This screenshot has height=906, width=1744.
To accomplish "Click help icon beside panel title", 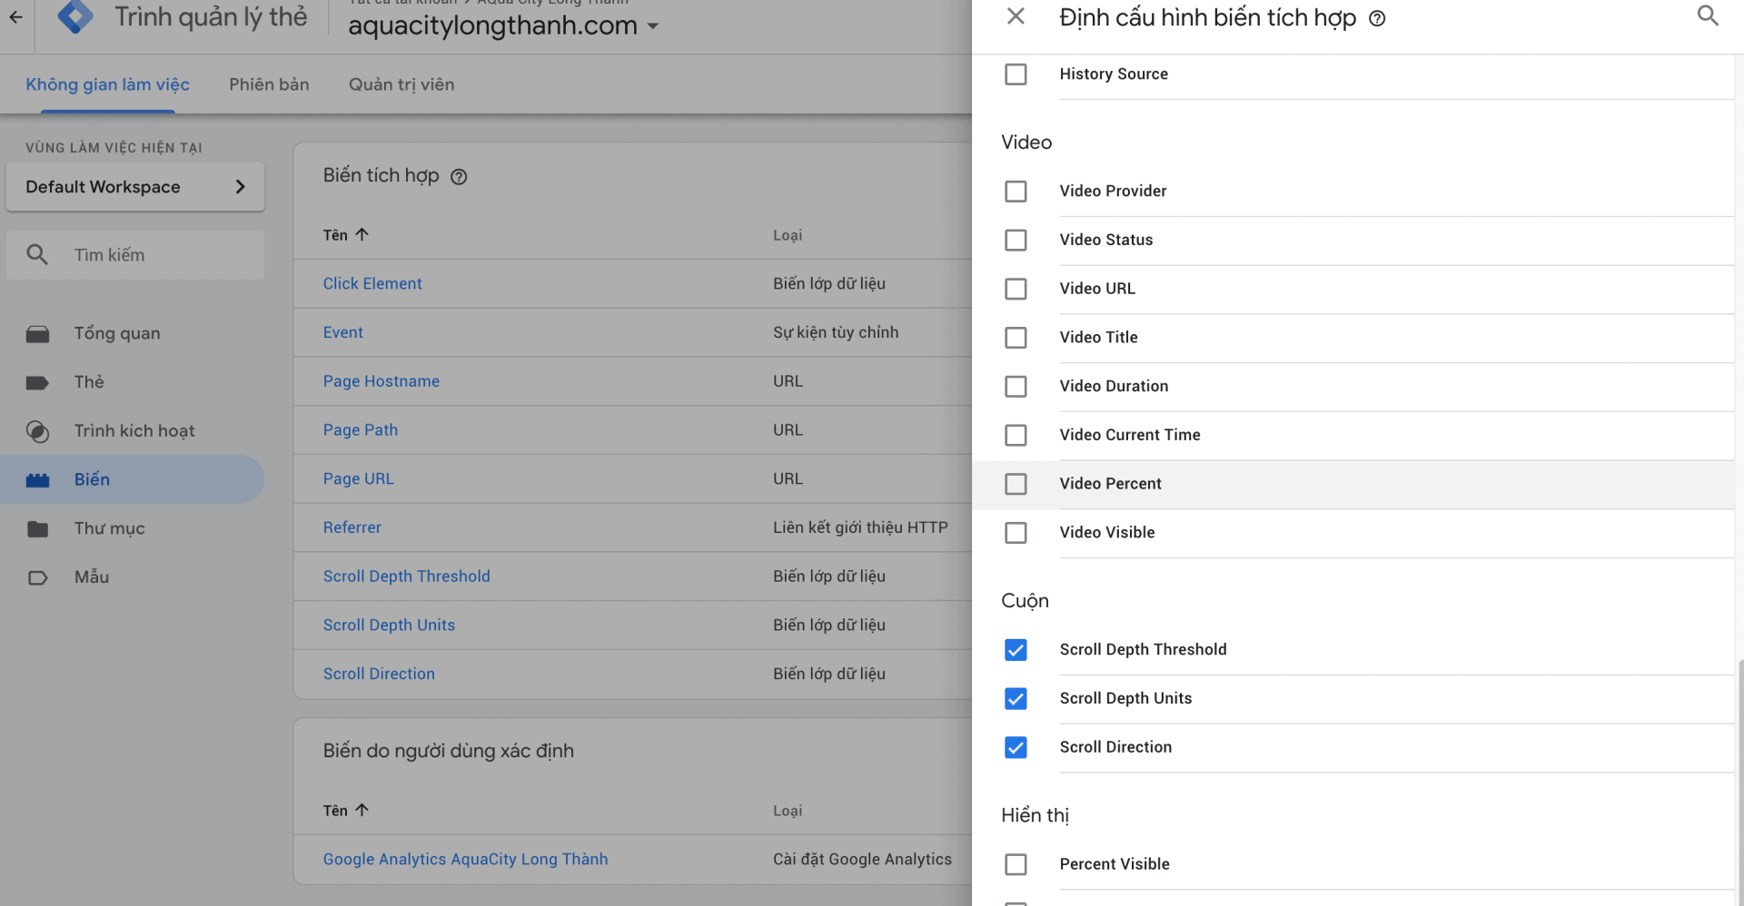I will [1377, 18].
